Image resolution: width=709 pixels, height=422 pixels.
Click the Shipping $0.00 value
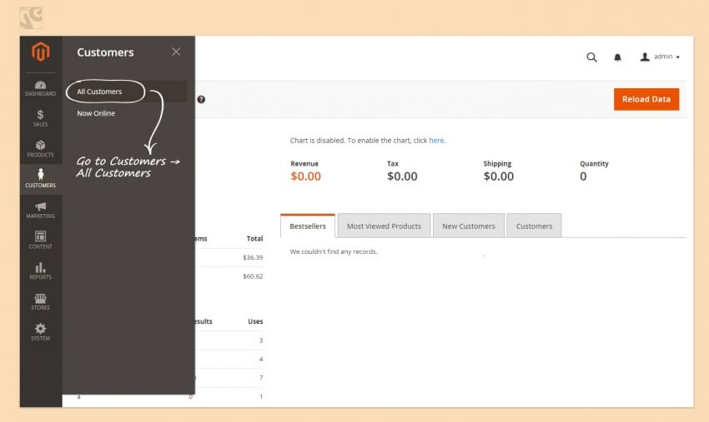[x=498, y=176]
